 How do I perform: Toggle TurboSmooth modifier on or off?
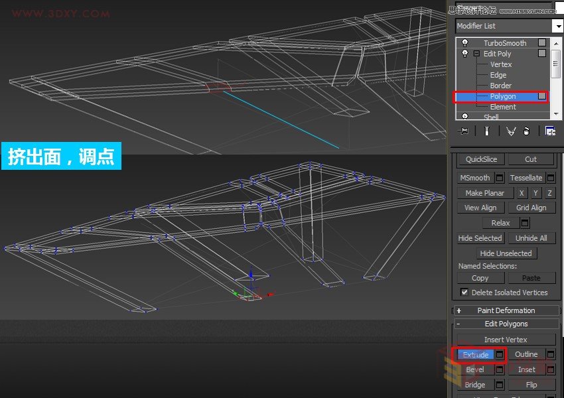pyautogui.click(x=464, y=42)
